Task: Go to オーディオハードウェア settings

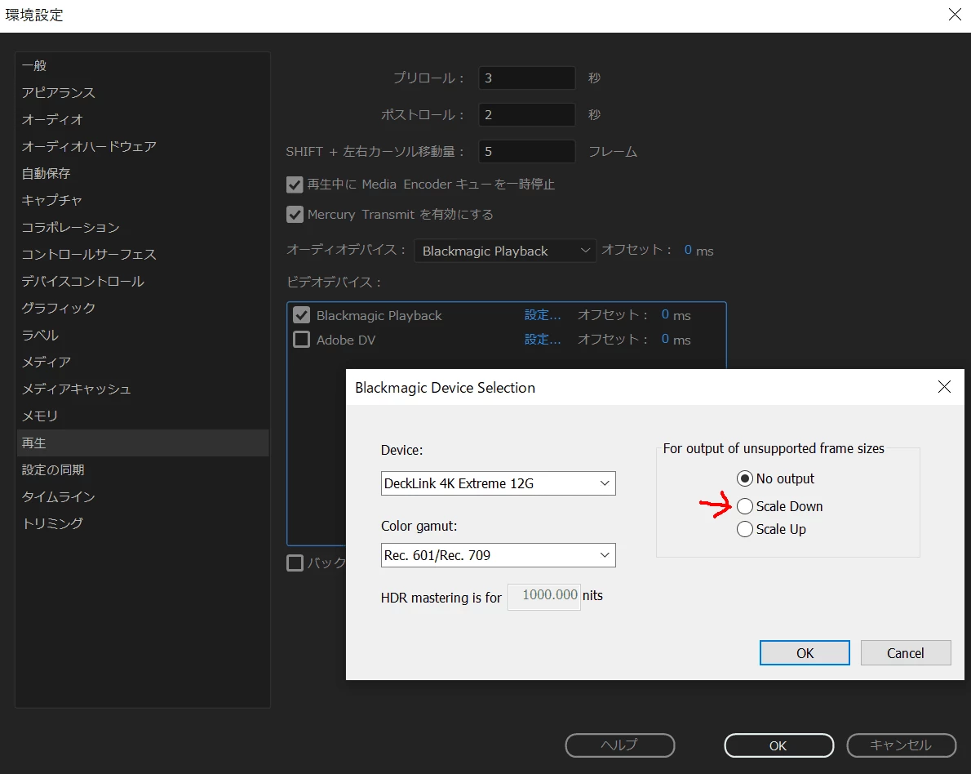Action: pyautogui.click(x=143, y=146)
